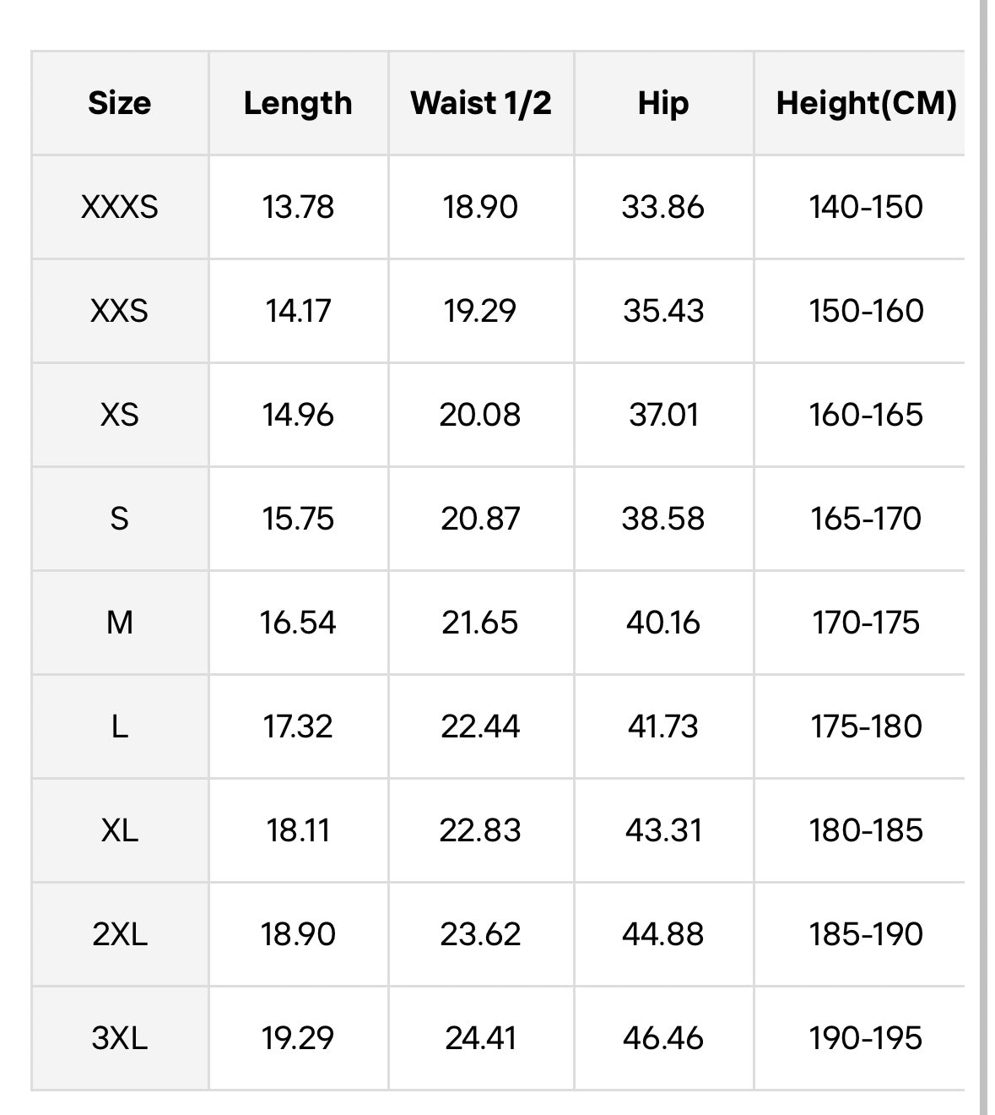
Task: Click the 46.46 hip value cell
Action: 663,1038
